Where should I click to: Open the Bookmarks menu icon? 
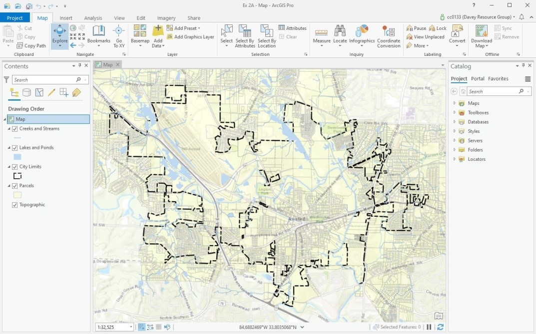98,32
